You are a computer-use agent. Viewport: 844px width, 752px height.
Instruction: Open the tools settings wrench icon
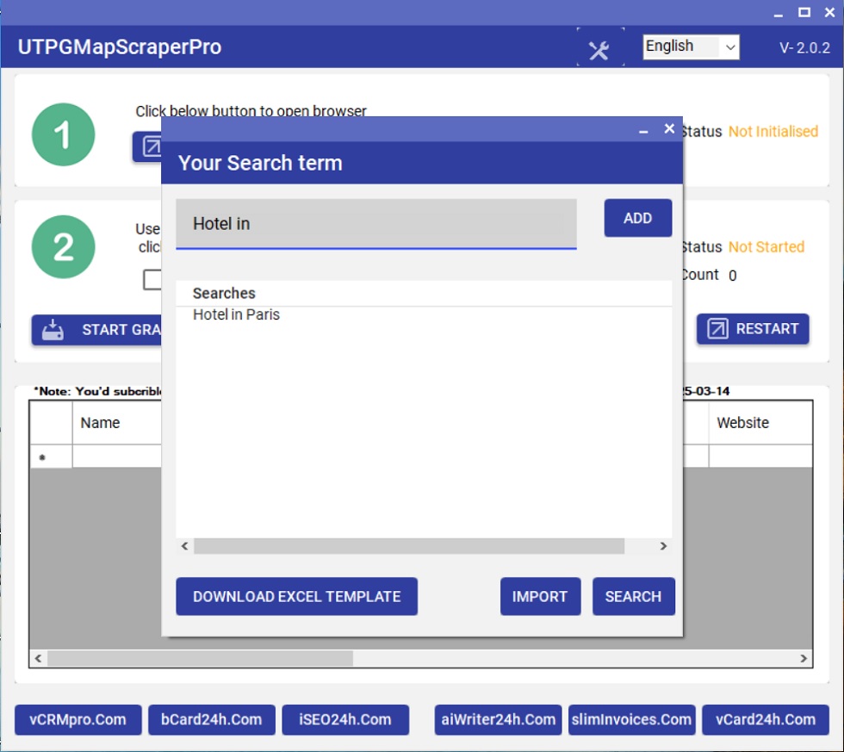click(599, 50)
